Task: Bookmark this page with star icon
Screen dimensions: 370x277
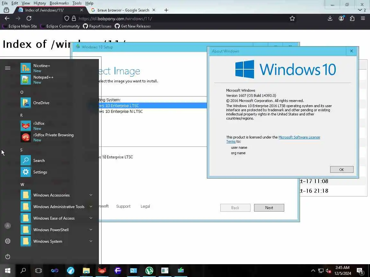Action: (292, 18)
